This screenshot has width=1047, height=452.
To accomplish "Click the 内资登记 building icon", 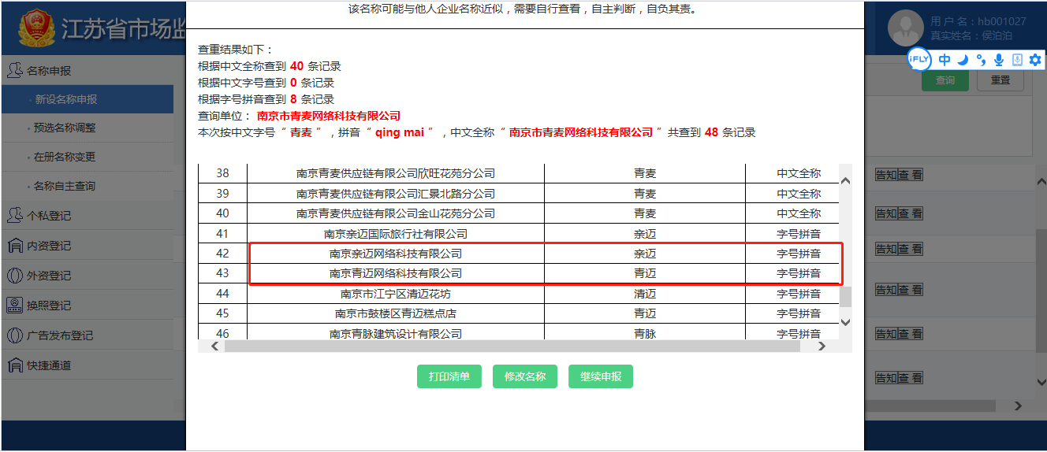I will click(14, 246).
